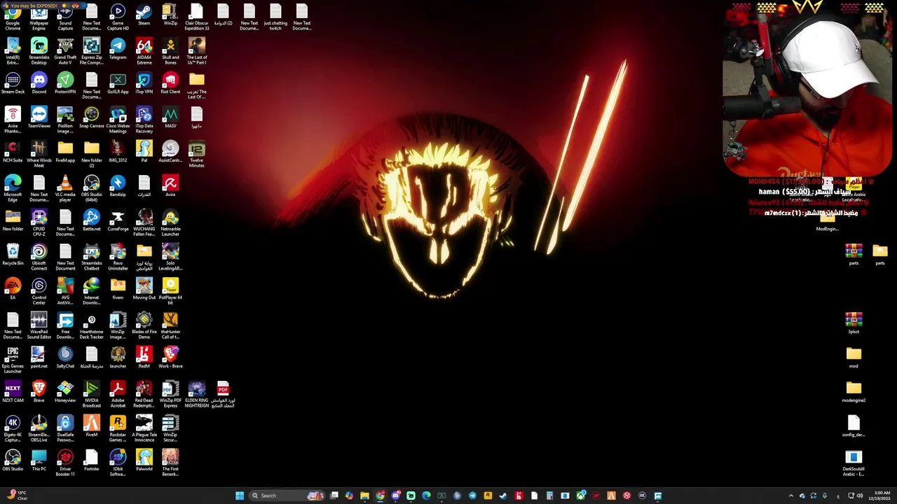
Task: Launch A Plague Tale Innocence
Action: (x=144, y=429)
